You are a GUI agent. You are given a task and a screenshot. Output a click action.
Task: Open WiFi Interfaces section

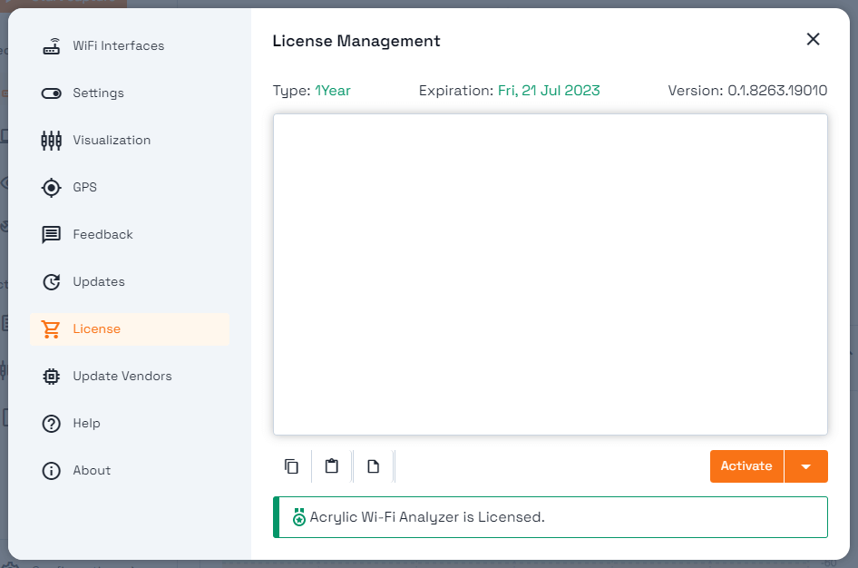(130, 46)
